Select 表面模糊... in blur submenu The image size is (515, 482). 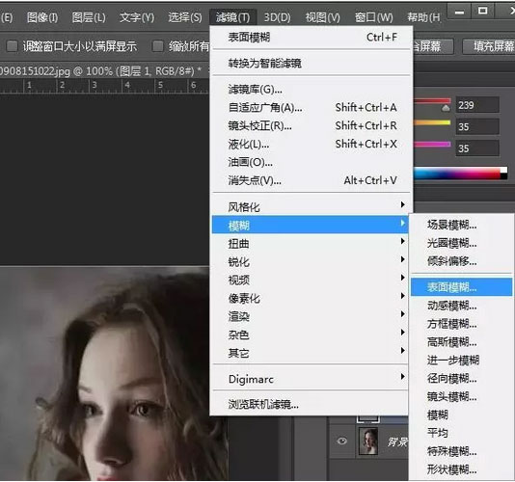click(461, 287)
